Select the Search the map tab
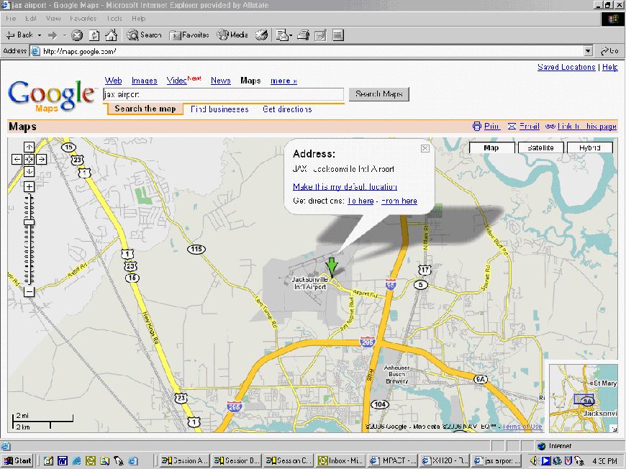The width and height of the screenshot is (626, 469). [x=145, y=109]
